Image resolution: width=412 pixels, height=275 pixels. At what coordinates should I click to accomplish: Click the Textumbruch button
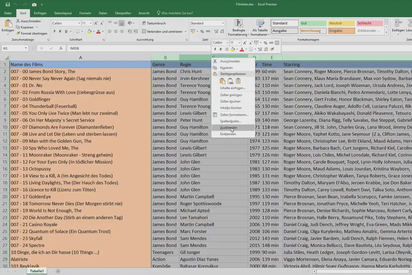(154, 23)
